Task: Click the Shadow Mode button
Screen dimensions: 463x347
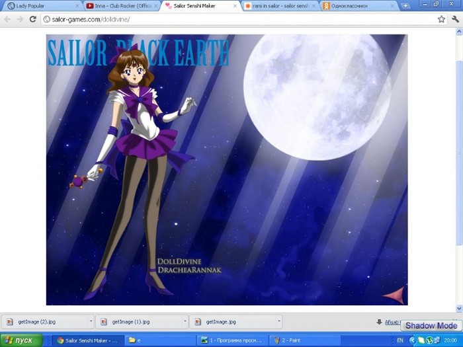Action: click(x=431, y=325)
